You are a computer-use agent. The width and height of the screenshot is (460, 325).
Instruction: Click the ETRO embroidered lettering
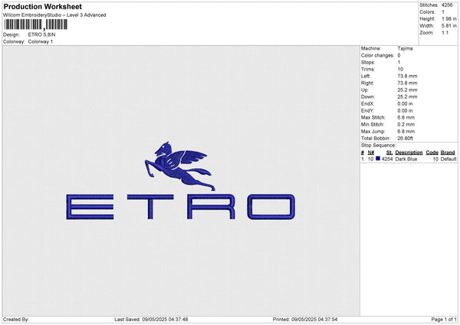tap(180, 207)
